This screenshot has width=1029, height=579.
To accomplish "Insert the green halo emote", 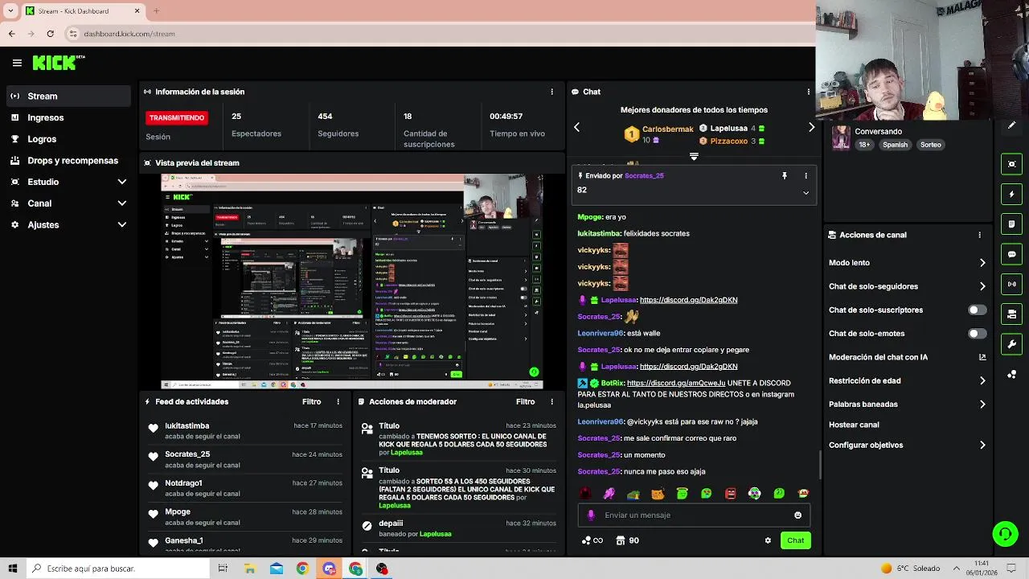I will click(x=682, y=494).
